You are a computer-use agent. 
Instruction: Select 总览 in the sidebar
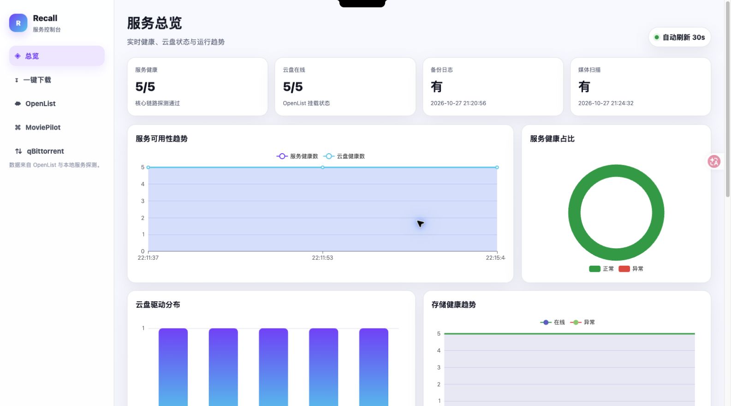pyautogui.click(x=57, y=56)
